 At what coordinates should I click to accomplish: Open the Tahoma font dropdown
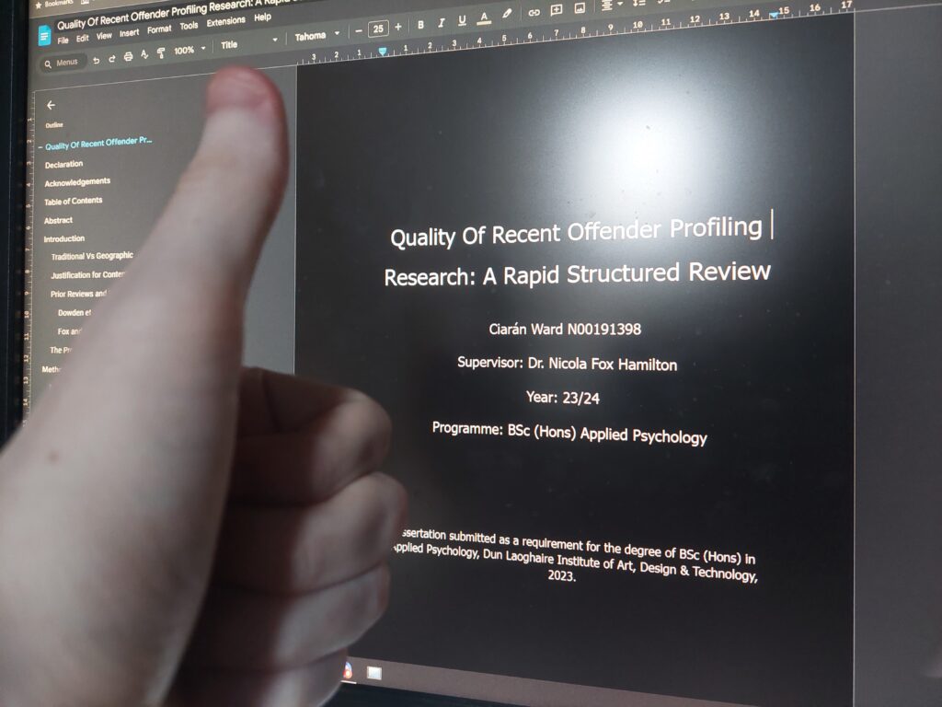(316, 36)
